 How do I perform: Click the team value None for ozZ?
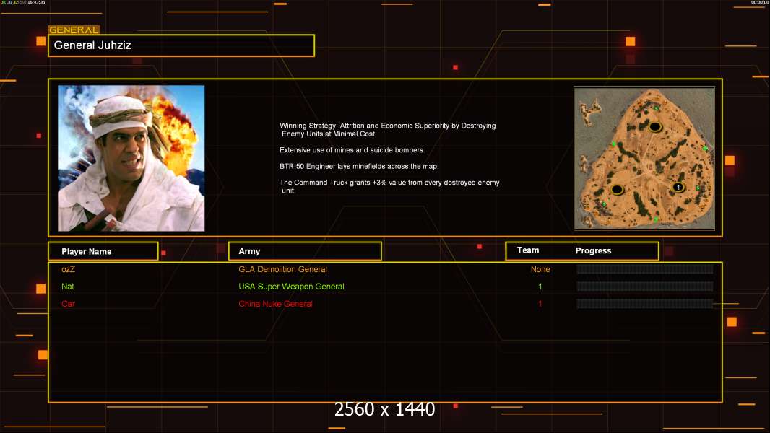point(540,269)
